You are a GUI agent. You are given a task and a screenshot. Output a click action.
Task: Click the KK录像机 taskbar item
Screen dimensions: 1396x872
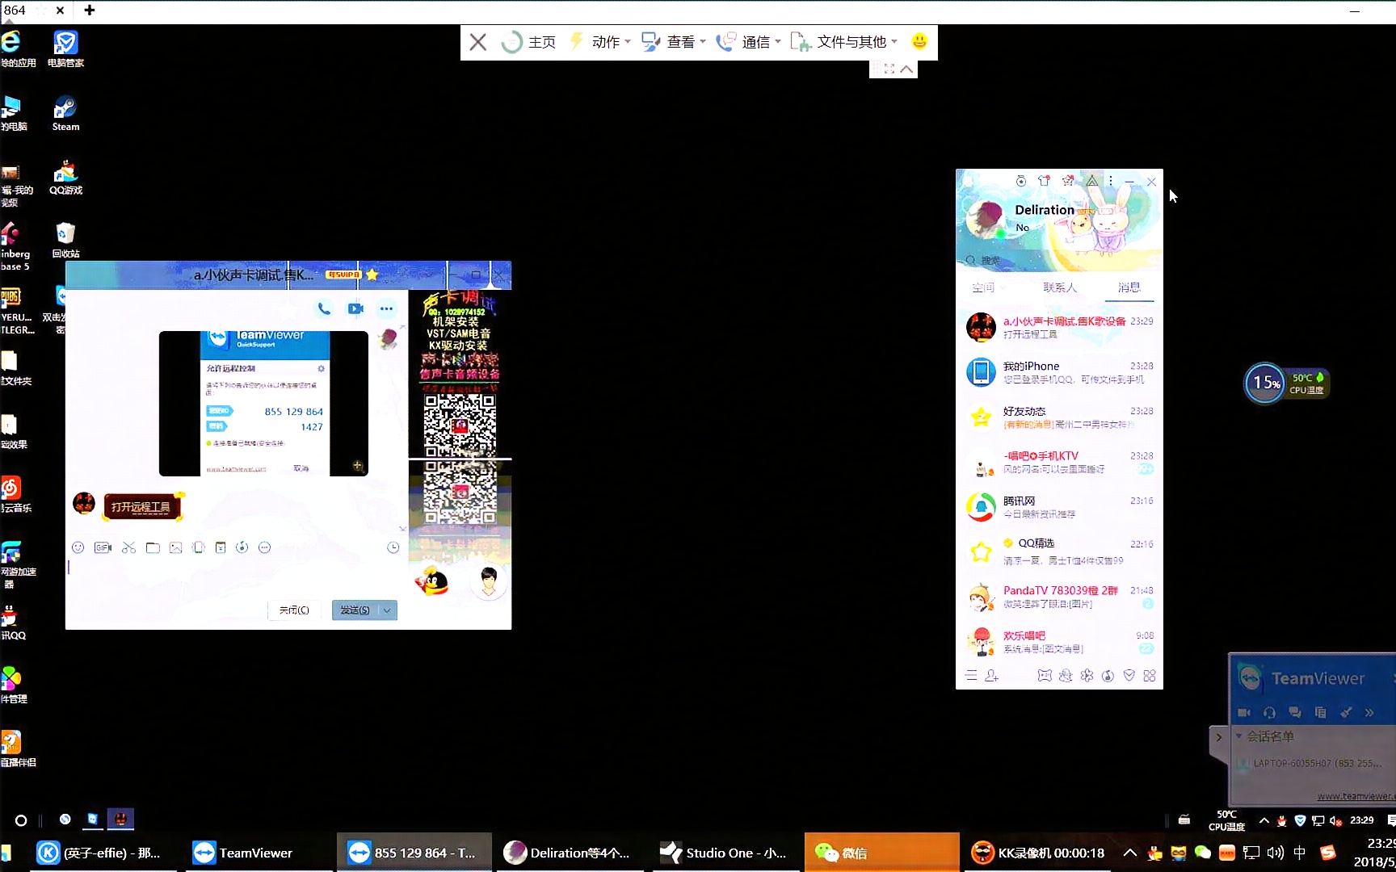click(1038, 853)
